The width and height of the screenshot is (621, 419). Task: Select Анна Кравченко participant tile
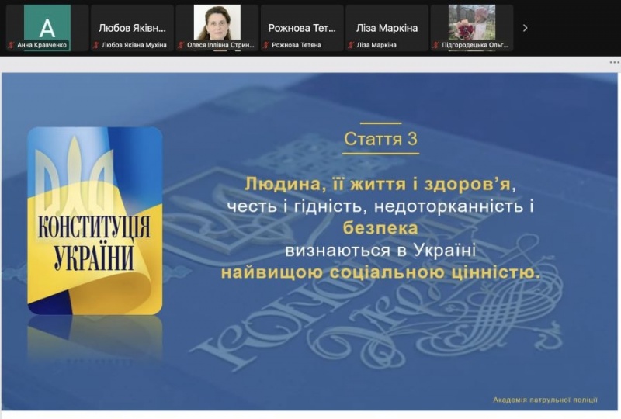pos(47,28)
